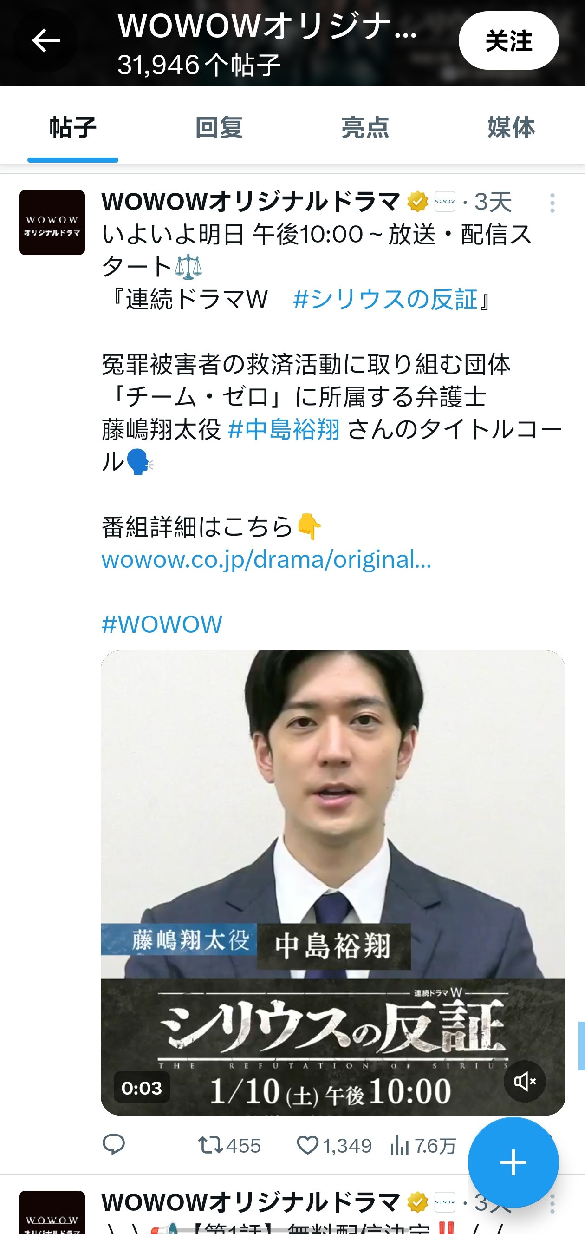Switch to the 亮点 tab
Image resolution: width=585 pixels, height=1234 pixels.
(x=365, y=127)
